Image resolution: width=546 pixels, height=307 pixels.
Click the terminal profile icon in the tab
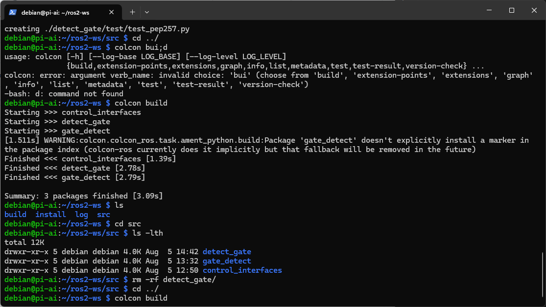pyautogui.click(x=13, y=12)
